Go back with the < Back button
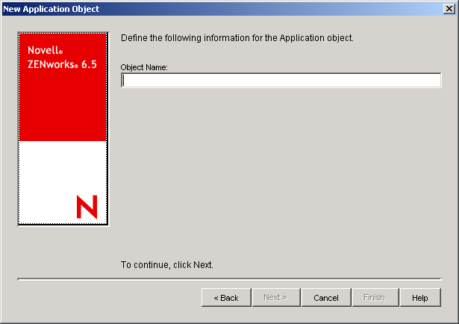Screen dimensions: 459x324 click(226, 298)
